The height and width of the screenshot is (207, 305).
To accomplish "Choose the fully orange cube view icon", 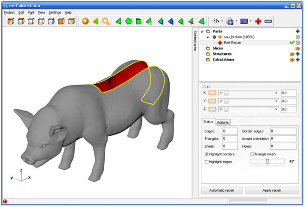I will pos(61,21).
